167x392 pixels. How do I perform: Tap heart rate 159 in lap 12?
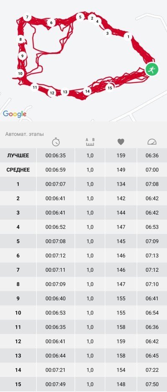[121, 341]
